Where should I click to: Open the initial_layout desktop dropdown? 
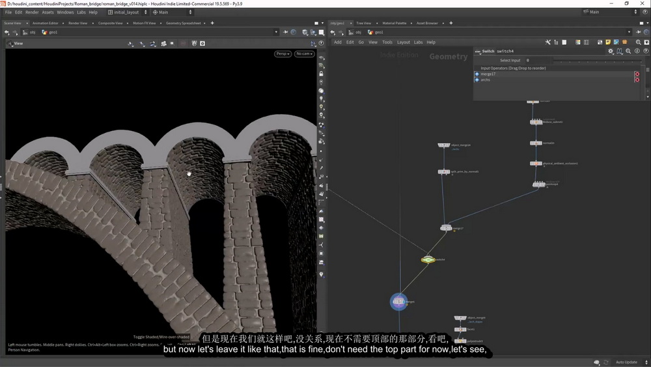tap(127, 12)
